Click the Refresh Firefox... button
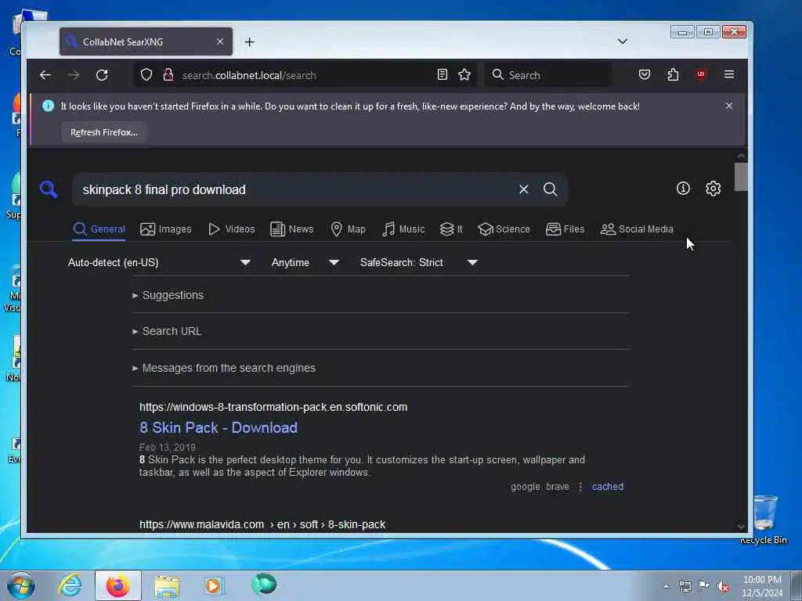 click(104, 132)
